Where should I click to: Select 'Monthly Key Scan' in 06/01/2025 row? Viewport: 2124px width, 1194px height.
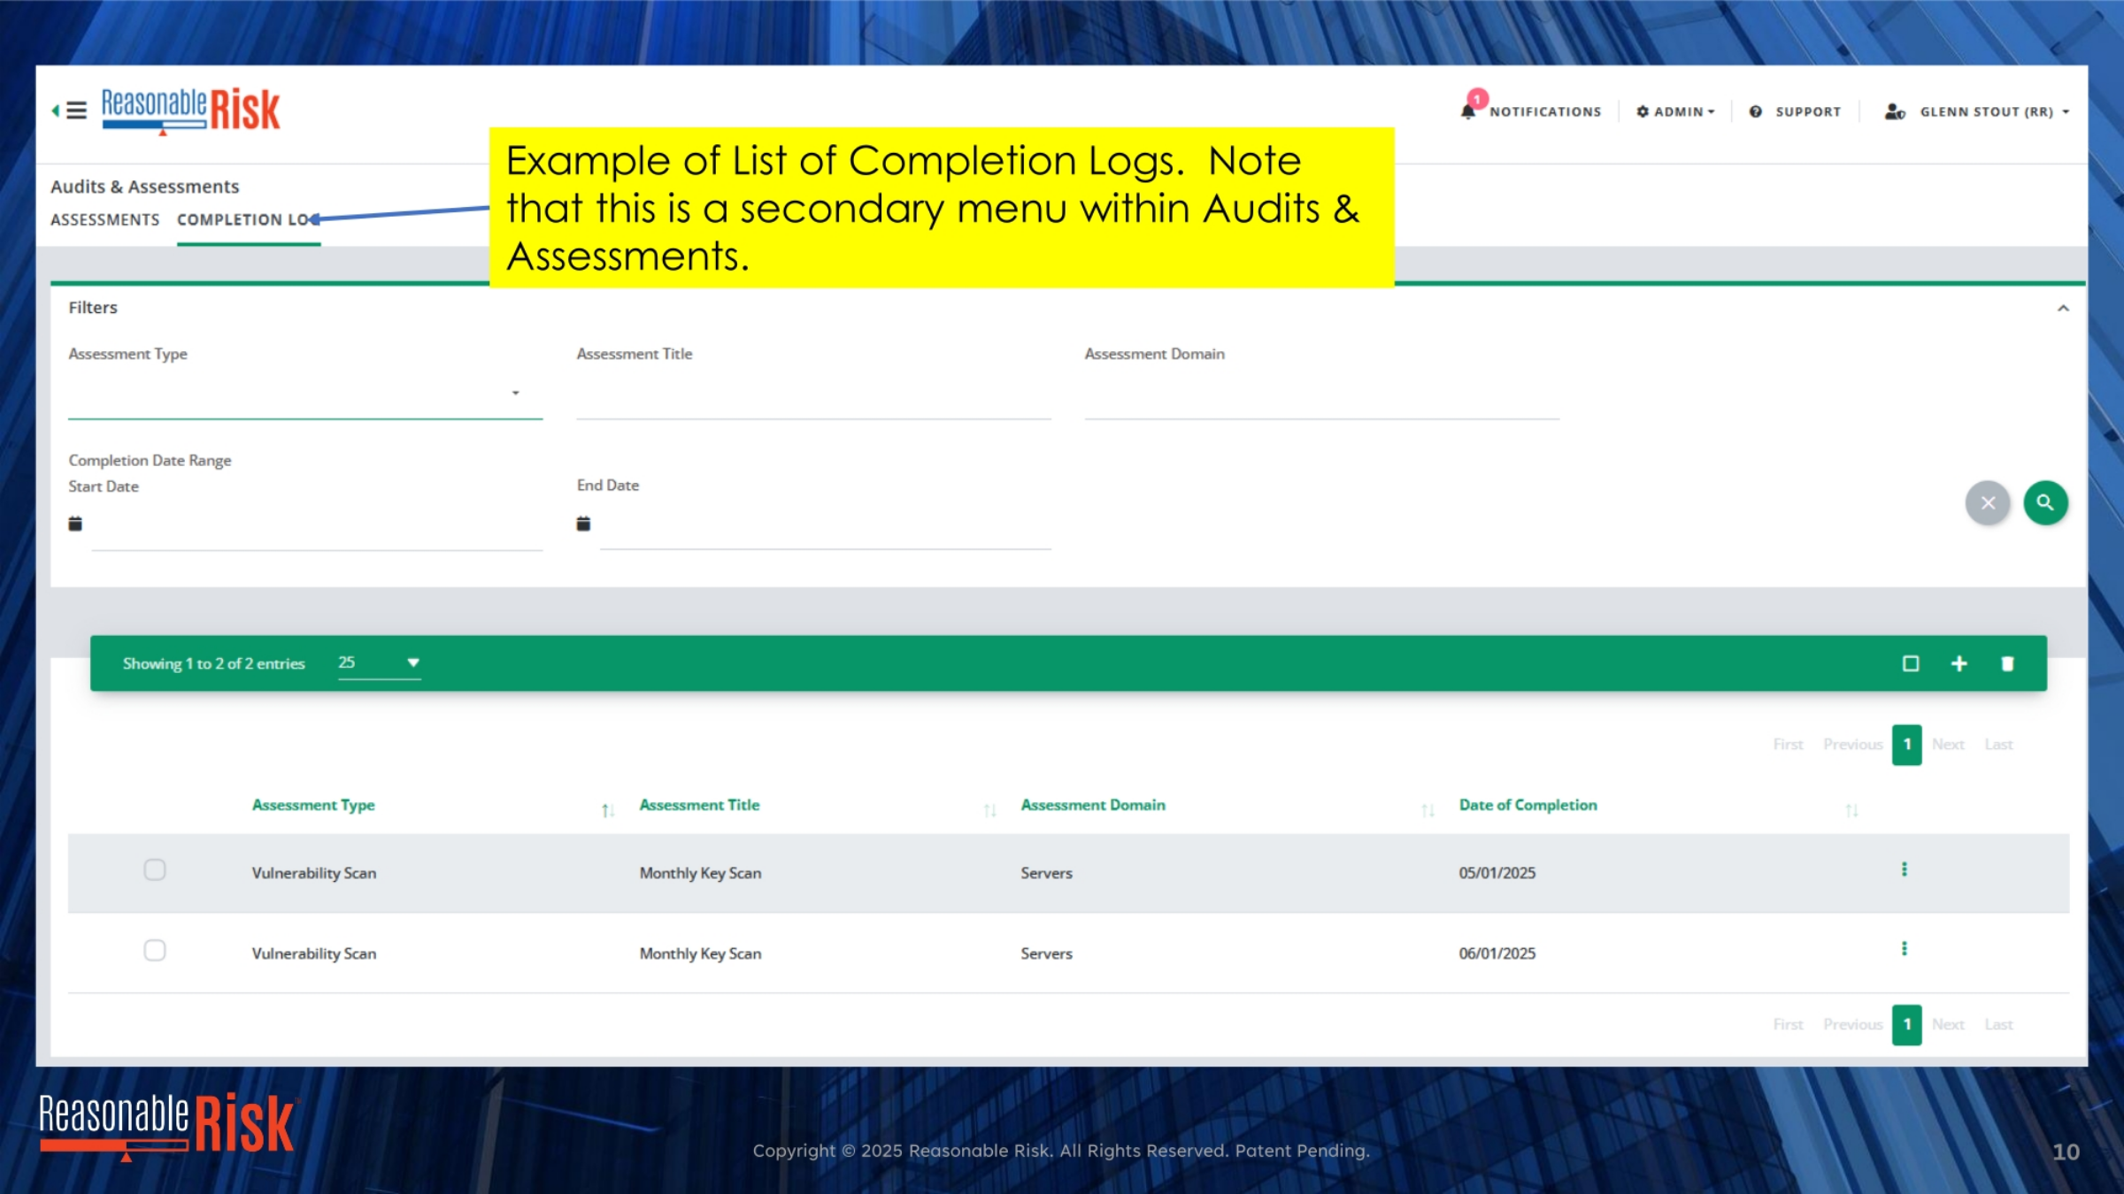click(x=700, y=953)
